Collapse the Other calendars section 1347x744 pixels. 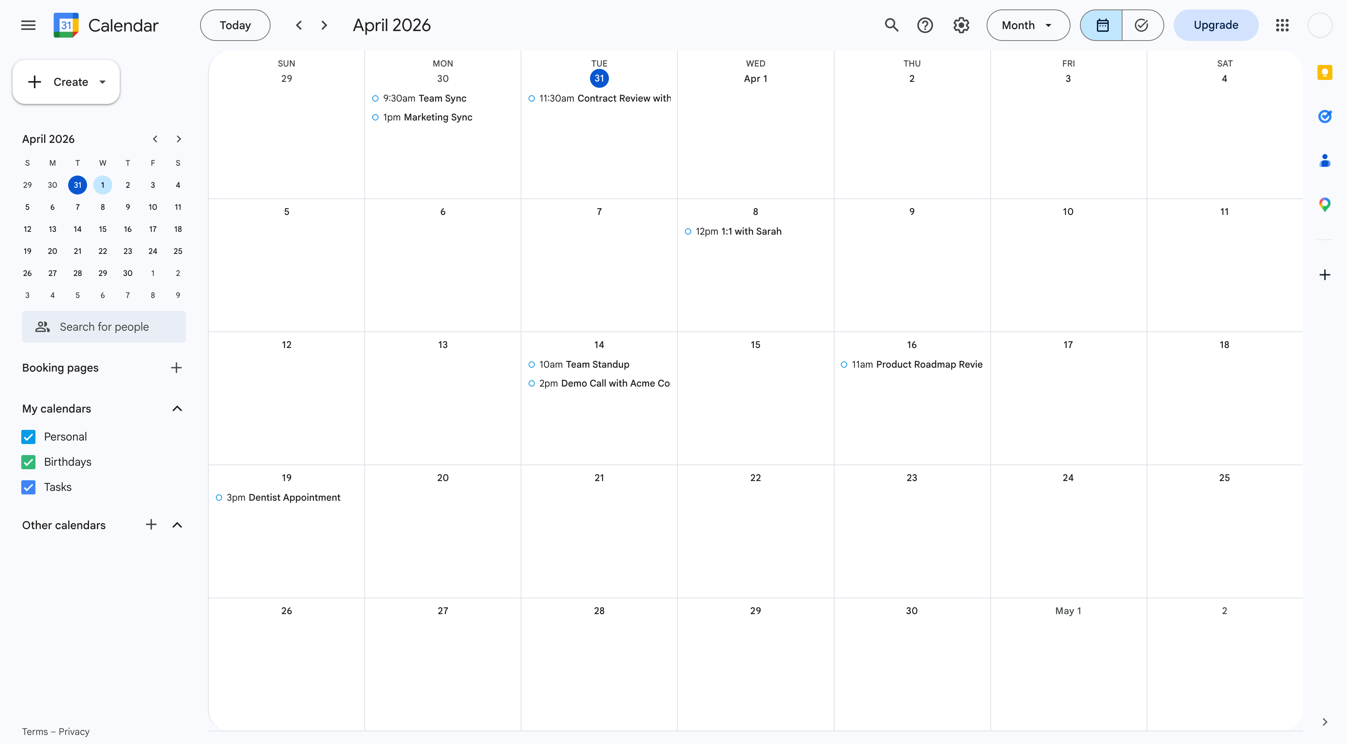pos(177,525)
